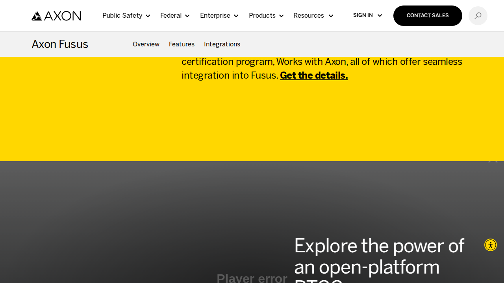504x283 pixels.
Task: Expand the Federal menu chevron
Action: click(187, 16)
